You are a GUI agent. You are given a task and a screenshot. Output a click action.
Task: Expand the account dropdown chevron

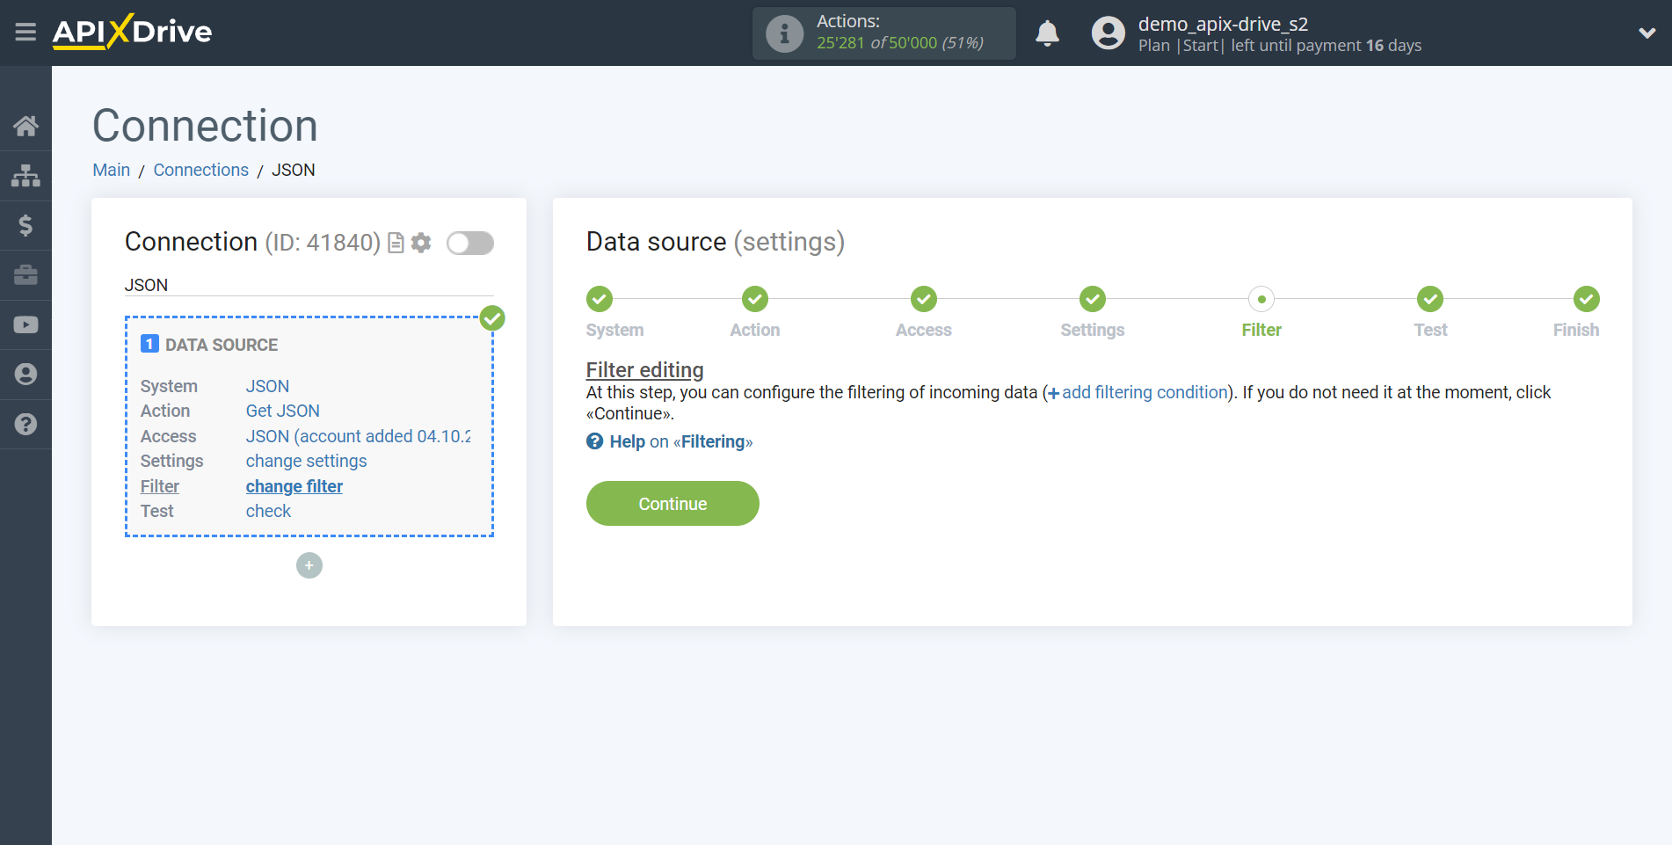pyautogui.click(x=1647, y=33)
